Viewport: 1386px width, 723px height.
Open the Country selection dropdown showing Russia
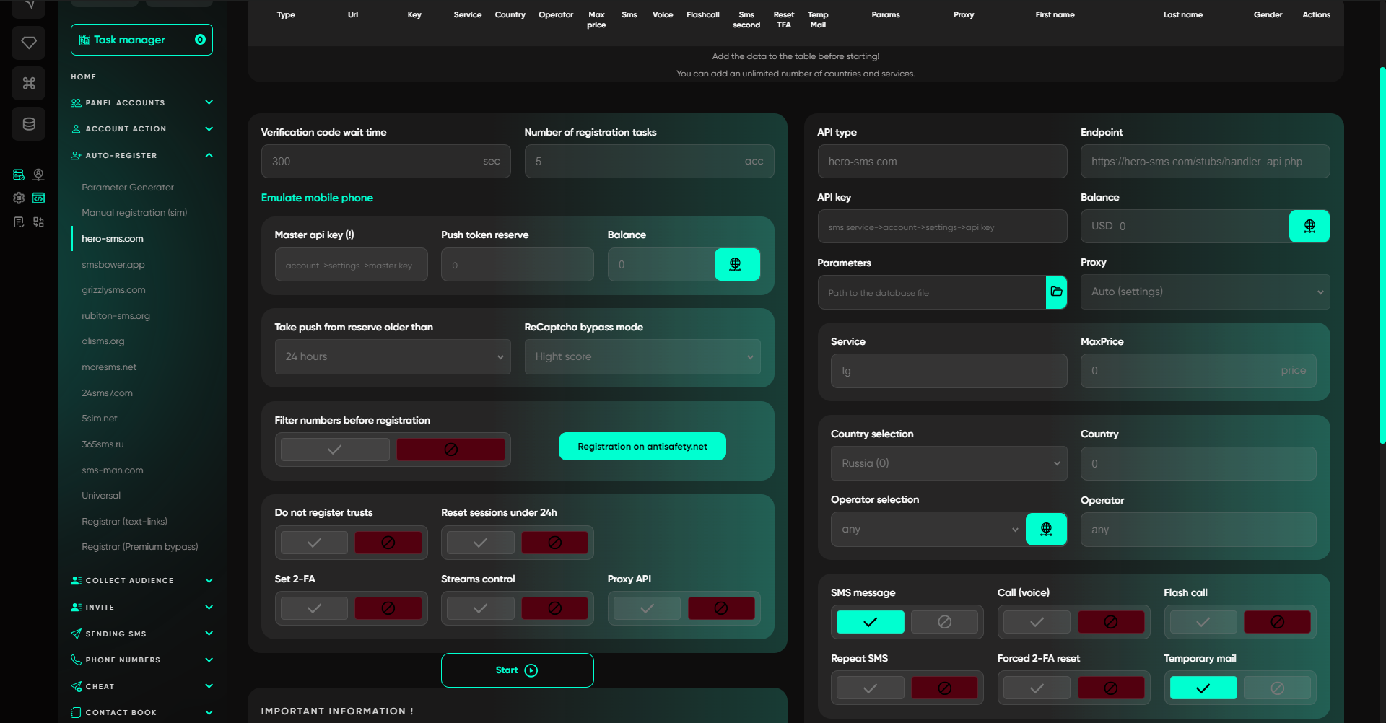pos(949,463)
